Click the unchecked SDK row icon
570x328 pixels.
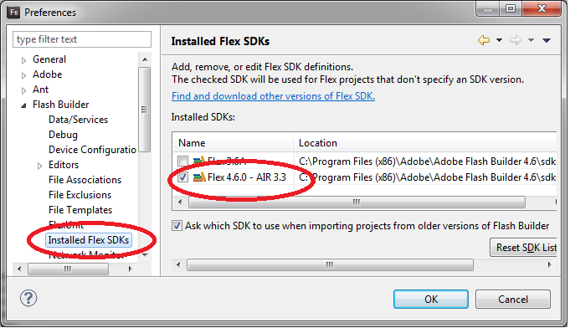[x=199, y=161]
